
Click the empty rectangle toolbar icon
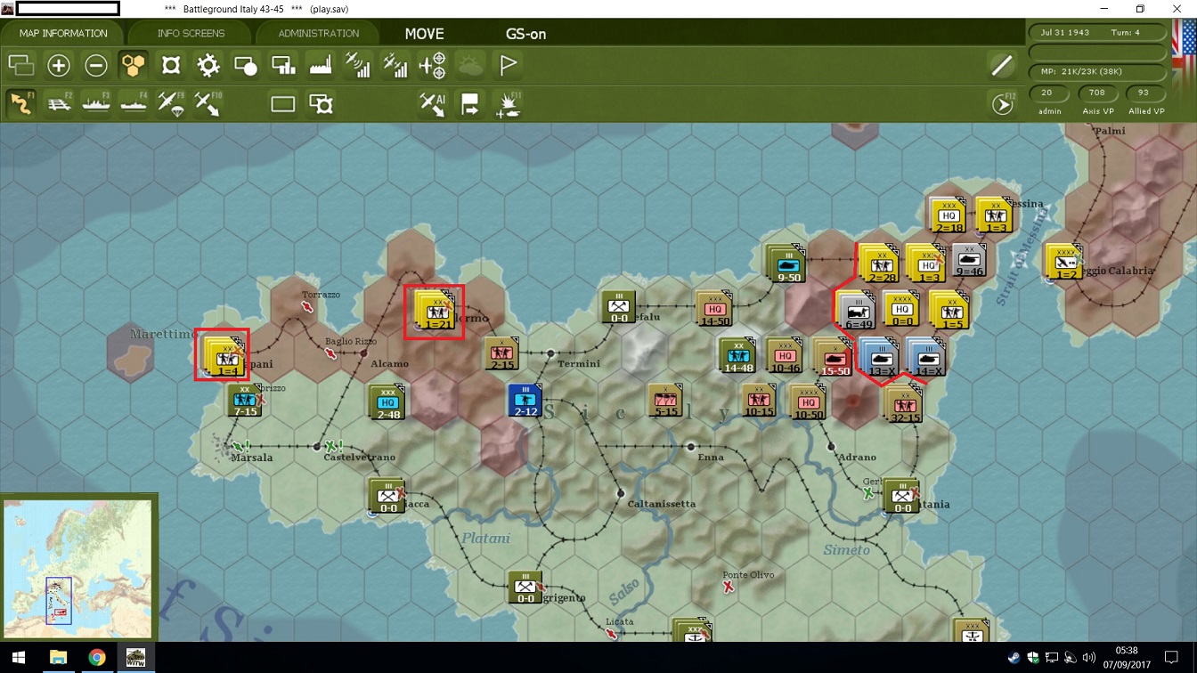coord(283,104)
